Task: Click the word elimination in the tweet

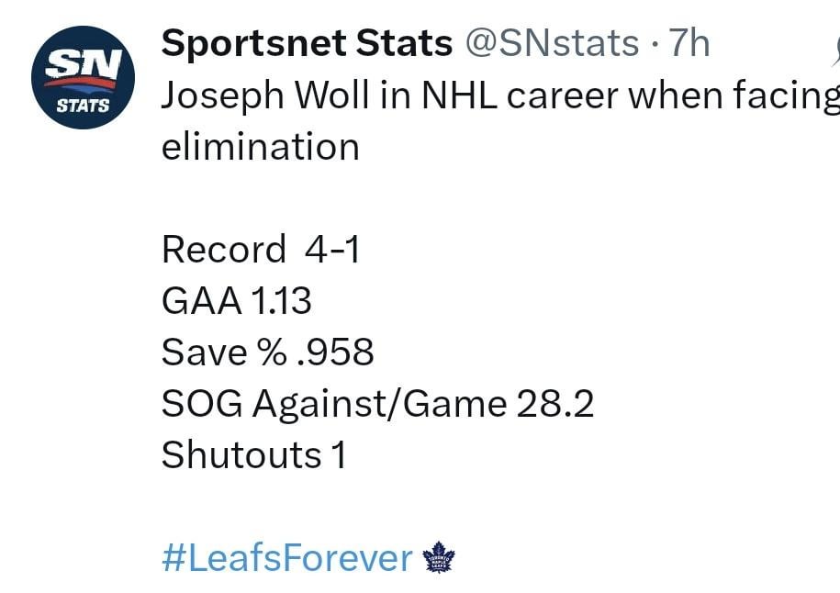Action: click(x=260, y=147)
